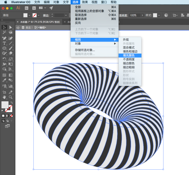This screenshot has height=175, width=189.
Task: Select the Magic Wand tool
Action: click(x=4, y=32)
